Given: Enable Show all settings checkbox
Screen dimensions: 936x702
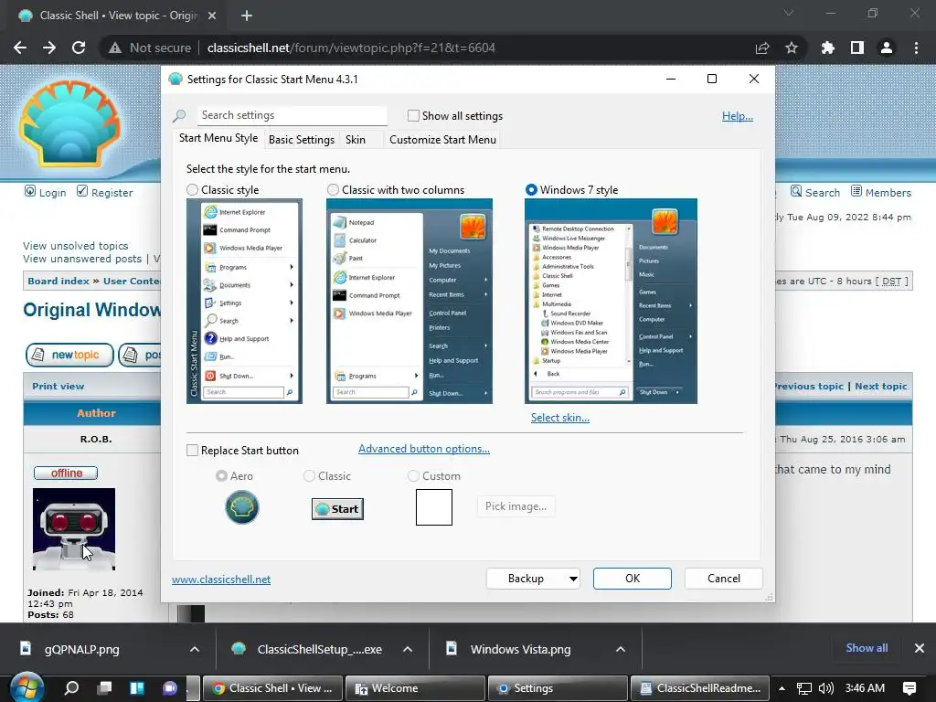Looking at the screenshot, I should [413, 116].
